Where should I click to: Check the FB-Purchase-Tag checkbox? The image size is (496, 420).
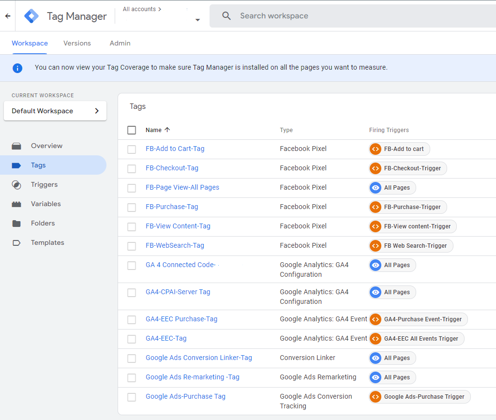pyautogui.click(x=132, y=208)
